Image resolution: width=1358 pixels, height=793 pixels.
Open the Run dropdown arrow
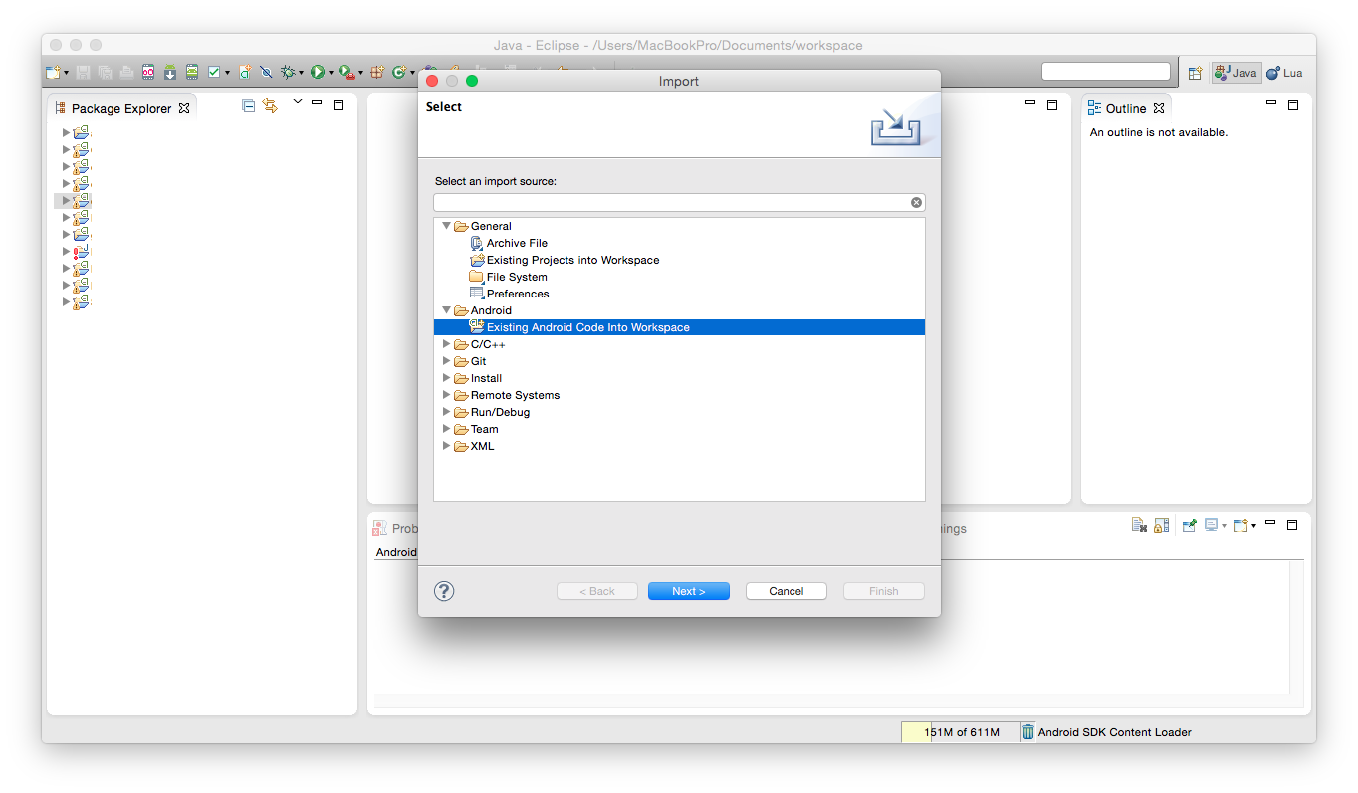click(331, 73)
